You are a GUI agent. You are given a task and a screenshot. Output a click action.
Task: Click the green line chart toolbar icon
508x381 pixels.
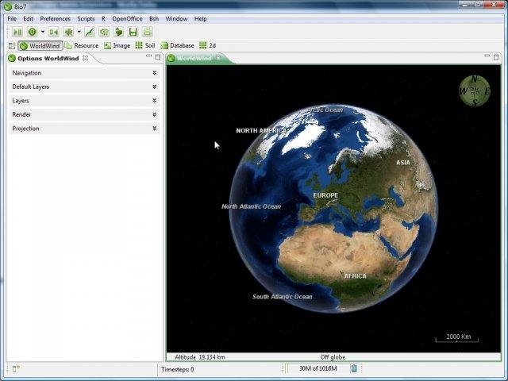coord(90,32)
